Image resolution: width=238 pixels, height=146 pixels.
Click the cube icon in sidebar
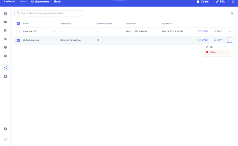click(5, 56)
